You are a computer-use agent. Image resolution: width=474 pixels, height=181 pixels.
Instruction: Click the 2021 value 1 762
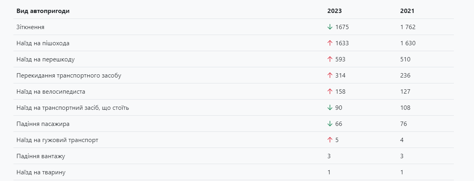pyautogui.click(x=408, y=27)
